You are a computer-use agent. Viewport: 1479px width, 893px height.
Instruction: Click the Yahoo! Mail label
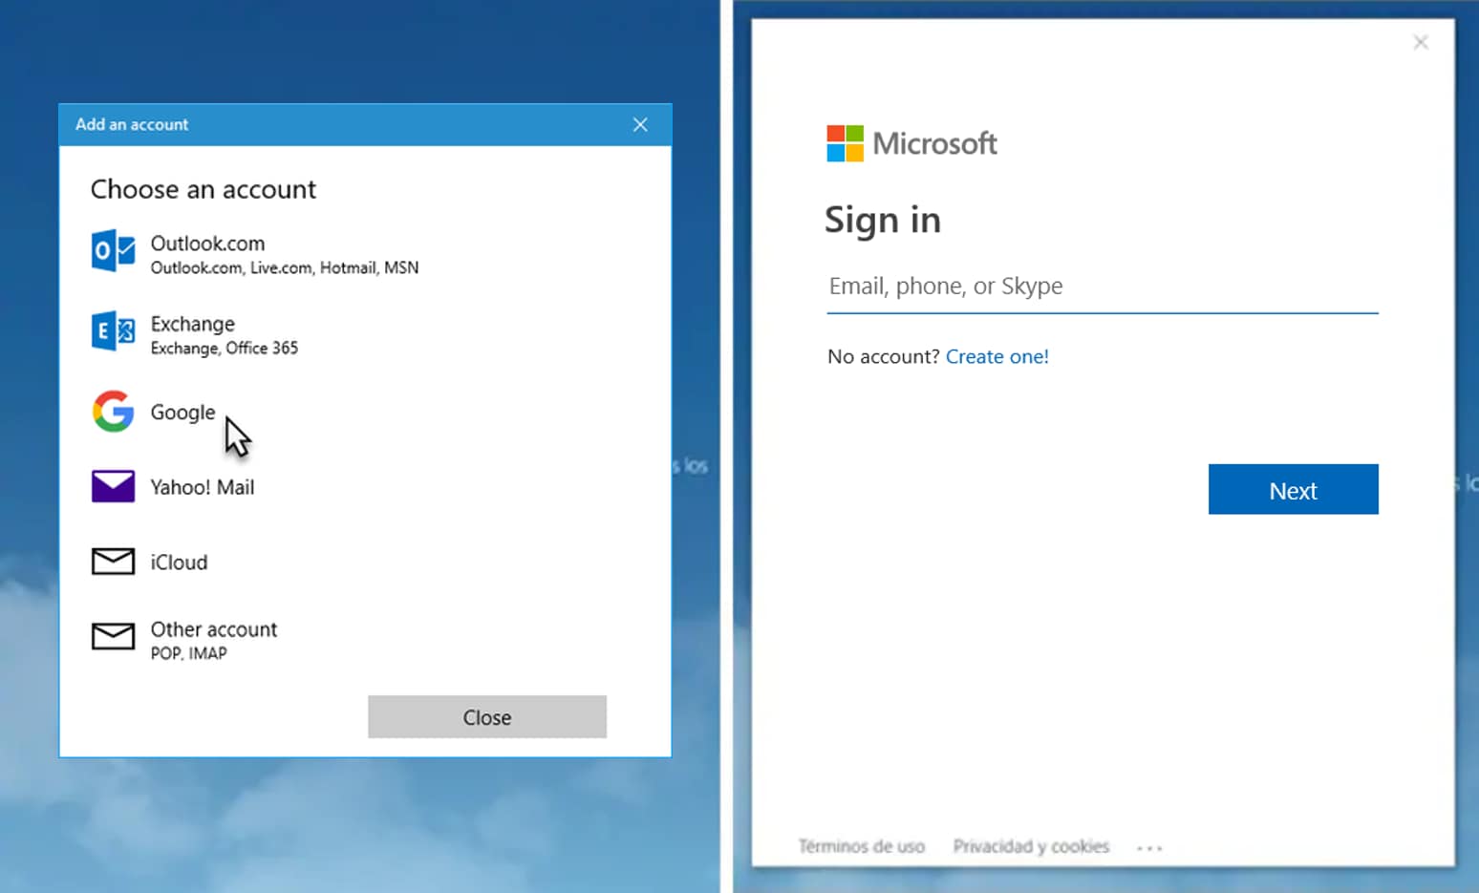[x=202, y=487]
